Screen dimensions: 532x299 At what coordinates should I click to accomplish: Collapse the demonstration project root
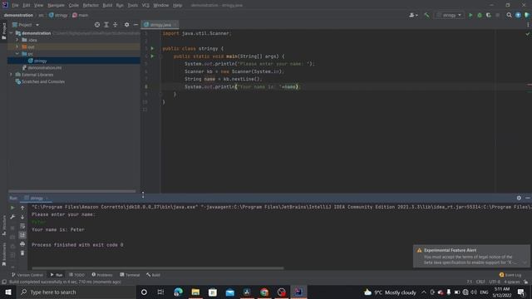[x=11, y=33]
